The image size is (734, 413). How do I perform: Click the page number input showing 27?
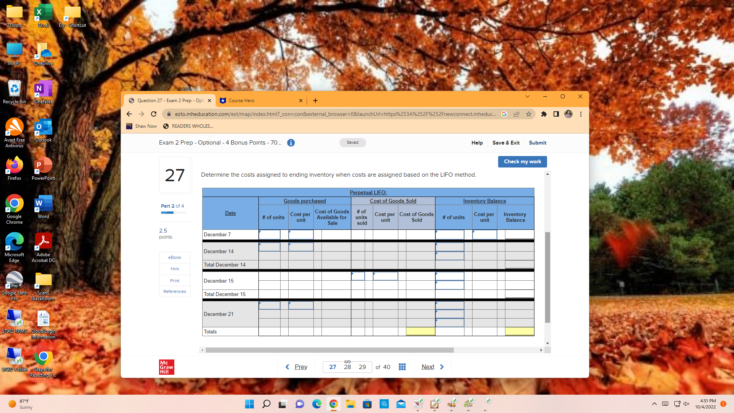point(332,367)
